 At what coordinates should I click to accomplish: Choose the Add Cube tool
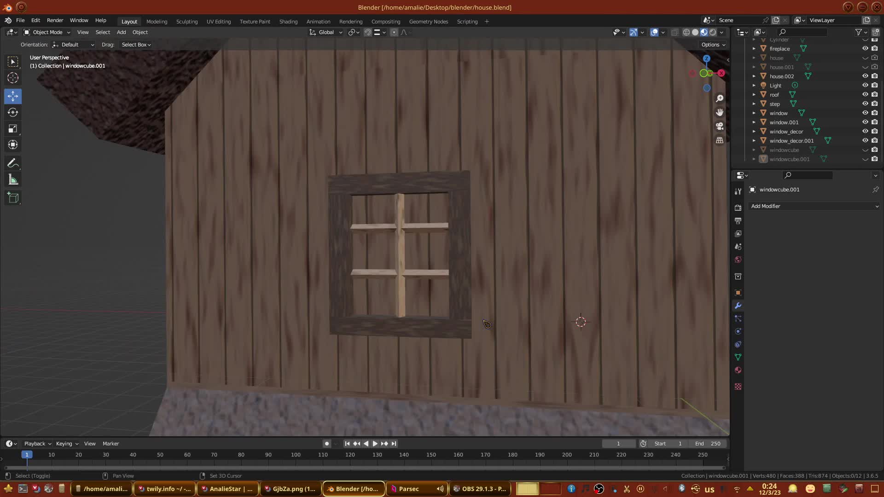click(x=13, y=198)
